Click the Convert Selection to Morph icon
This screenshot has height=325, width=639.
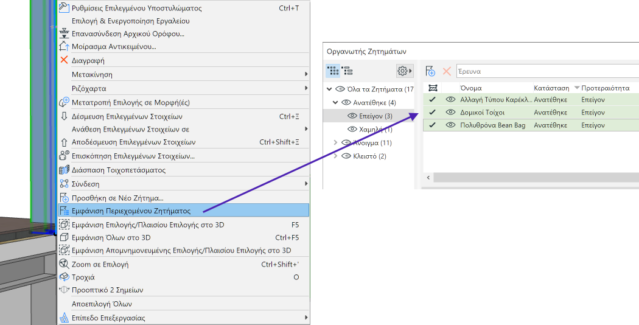click(64, 102)
